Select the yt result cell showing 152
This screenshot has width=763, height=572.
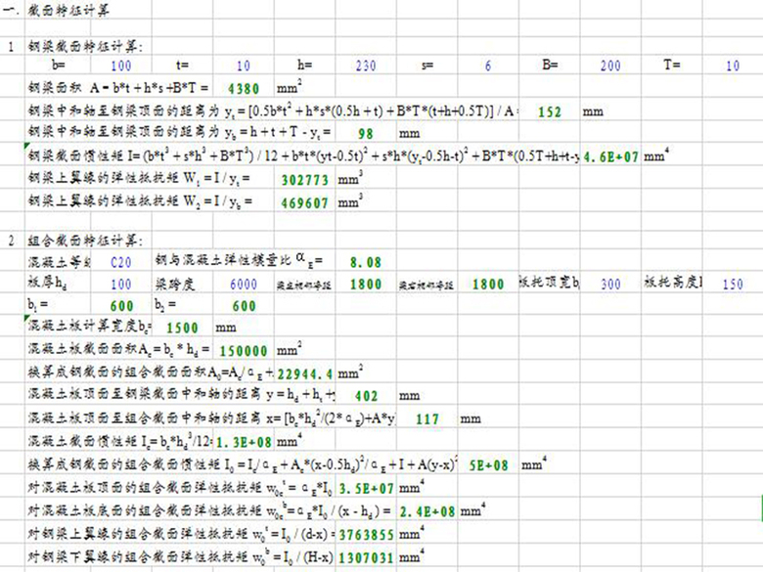(550, 111)
